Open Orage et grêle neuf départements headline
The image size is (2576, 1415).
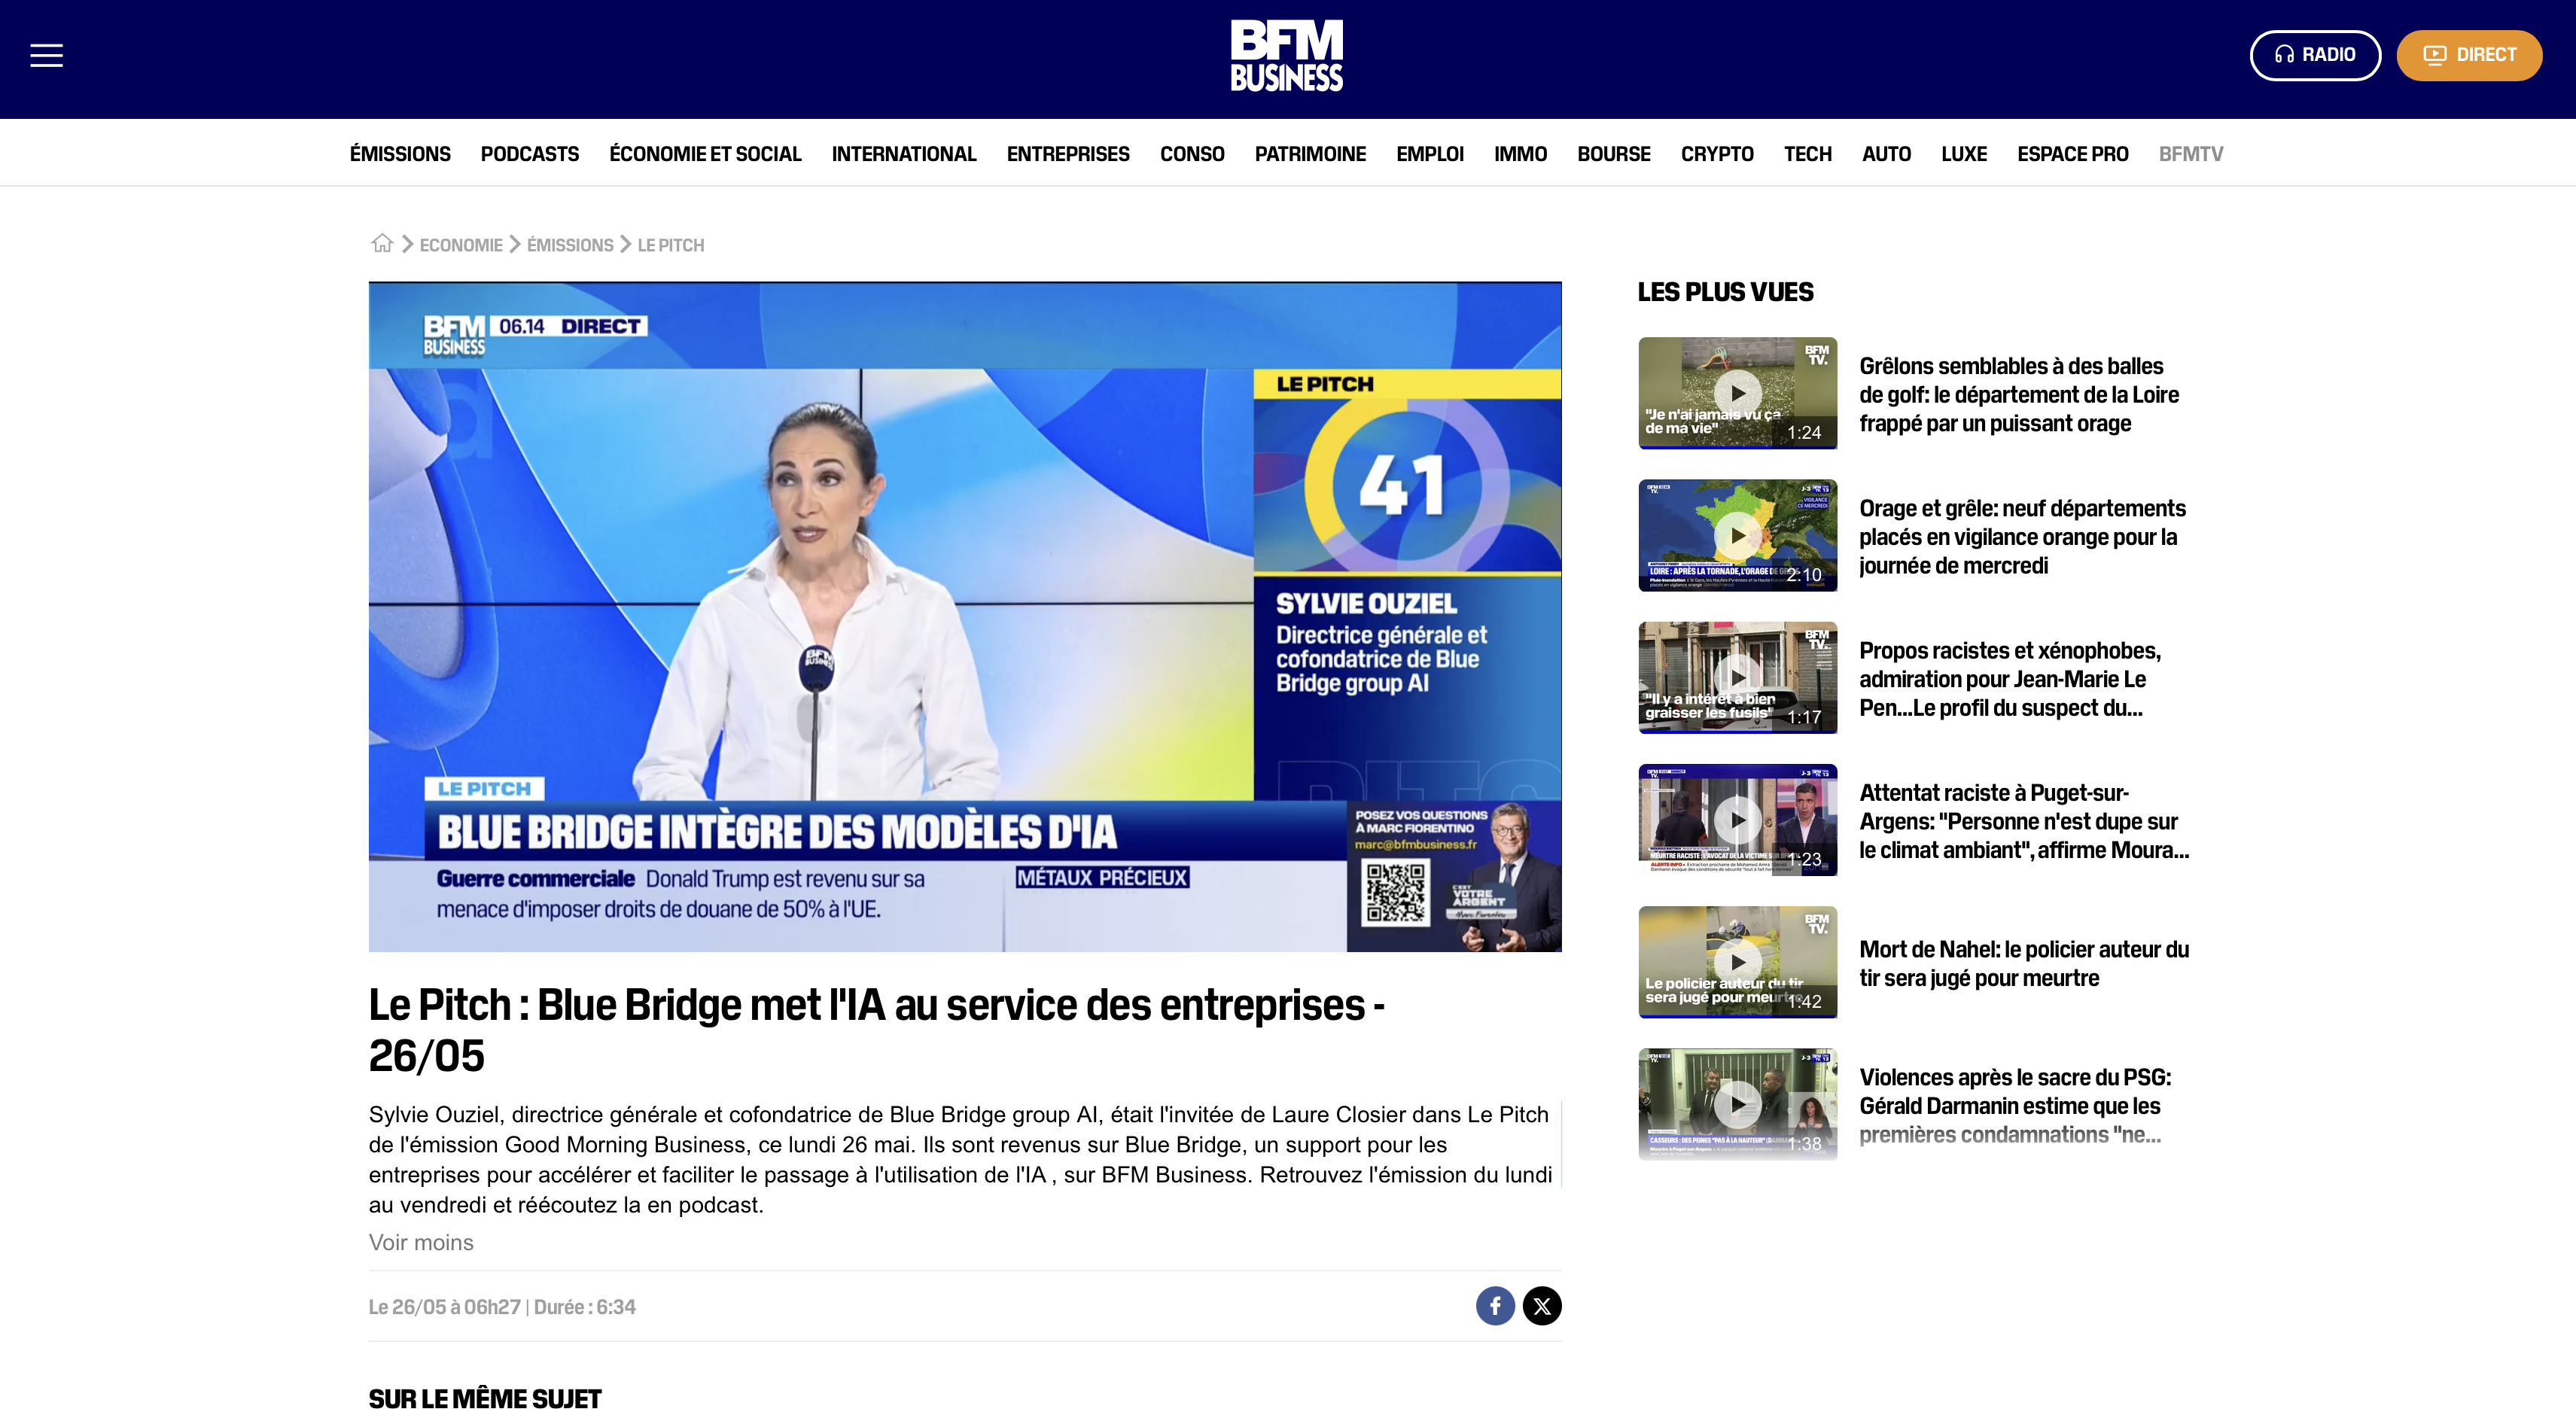click(2022, 537)
